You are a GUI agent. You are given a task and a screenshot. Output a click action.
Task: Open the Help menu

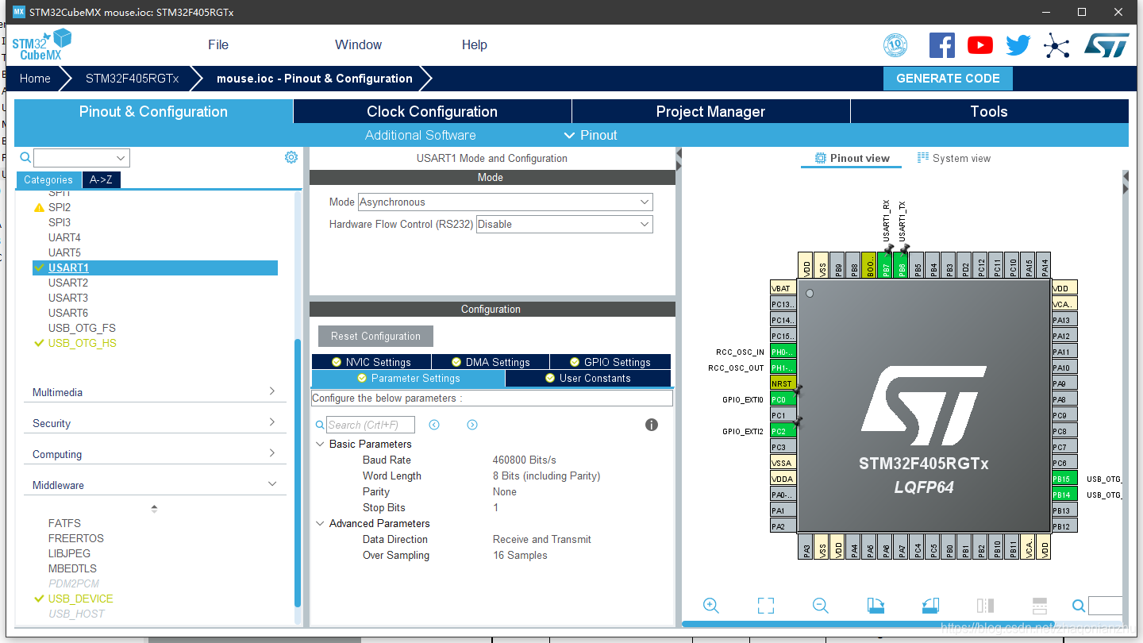[x=475, y=44]
